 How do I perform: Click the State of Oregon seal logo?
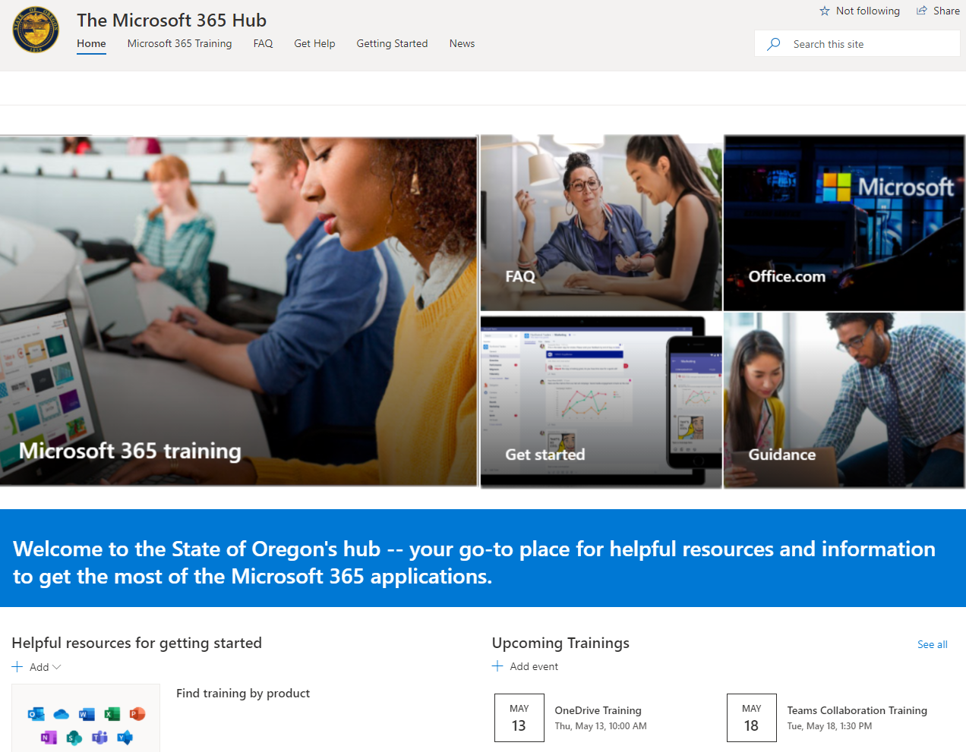point(36,30)
